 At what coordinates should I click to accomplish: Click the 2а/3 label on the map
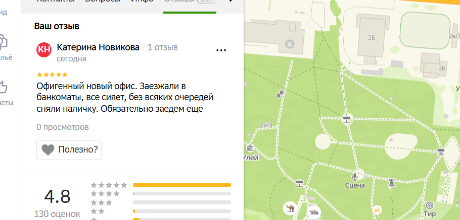266,125
